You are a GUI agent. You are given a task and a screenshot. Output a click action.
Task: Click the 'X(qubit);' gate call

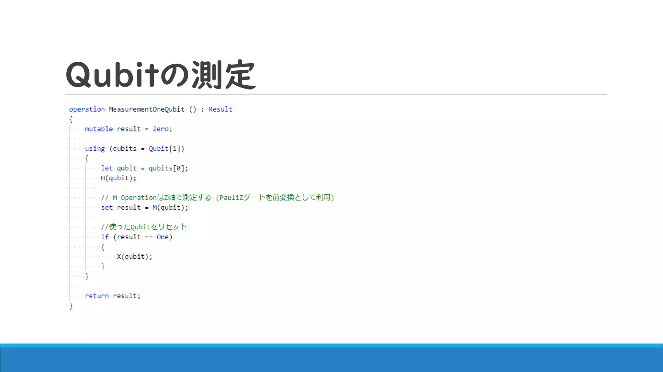134,257
